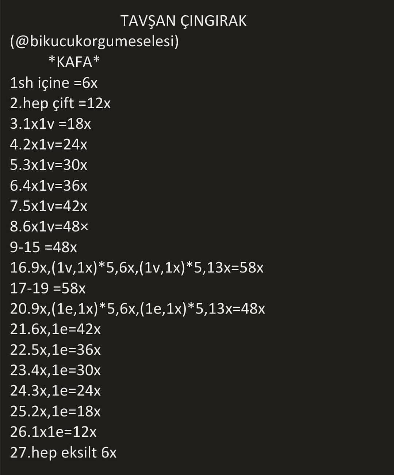Click line '6.4x1v=36x'
Viewport: 394px width, 475px height.
click(49, 186)
